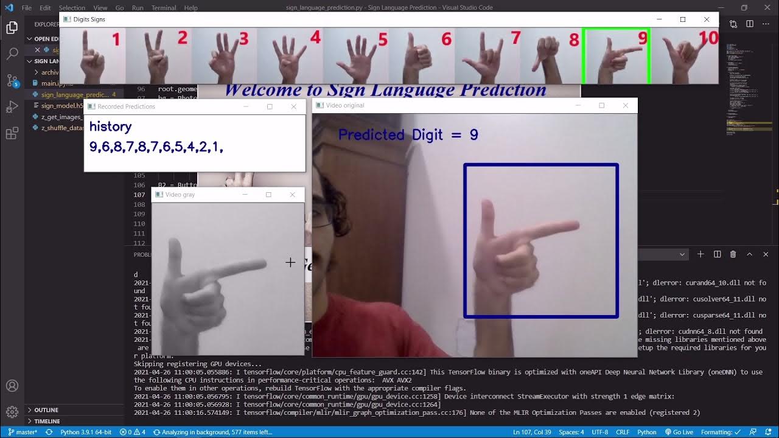
Task: Click the VS Code logo icon
Action: (9, 8)
